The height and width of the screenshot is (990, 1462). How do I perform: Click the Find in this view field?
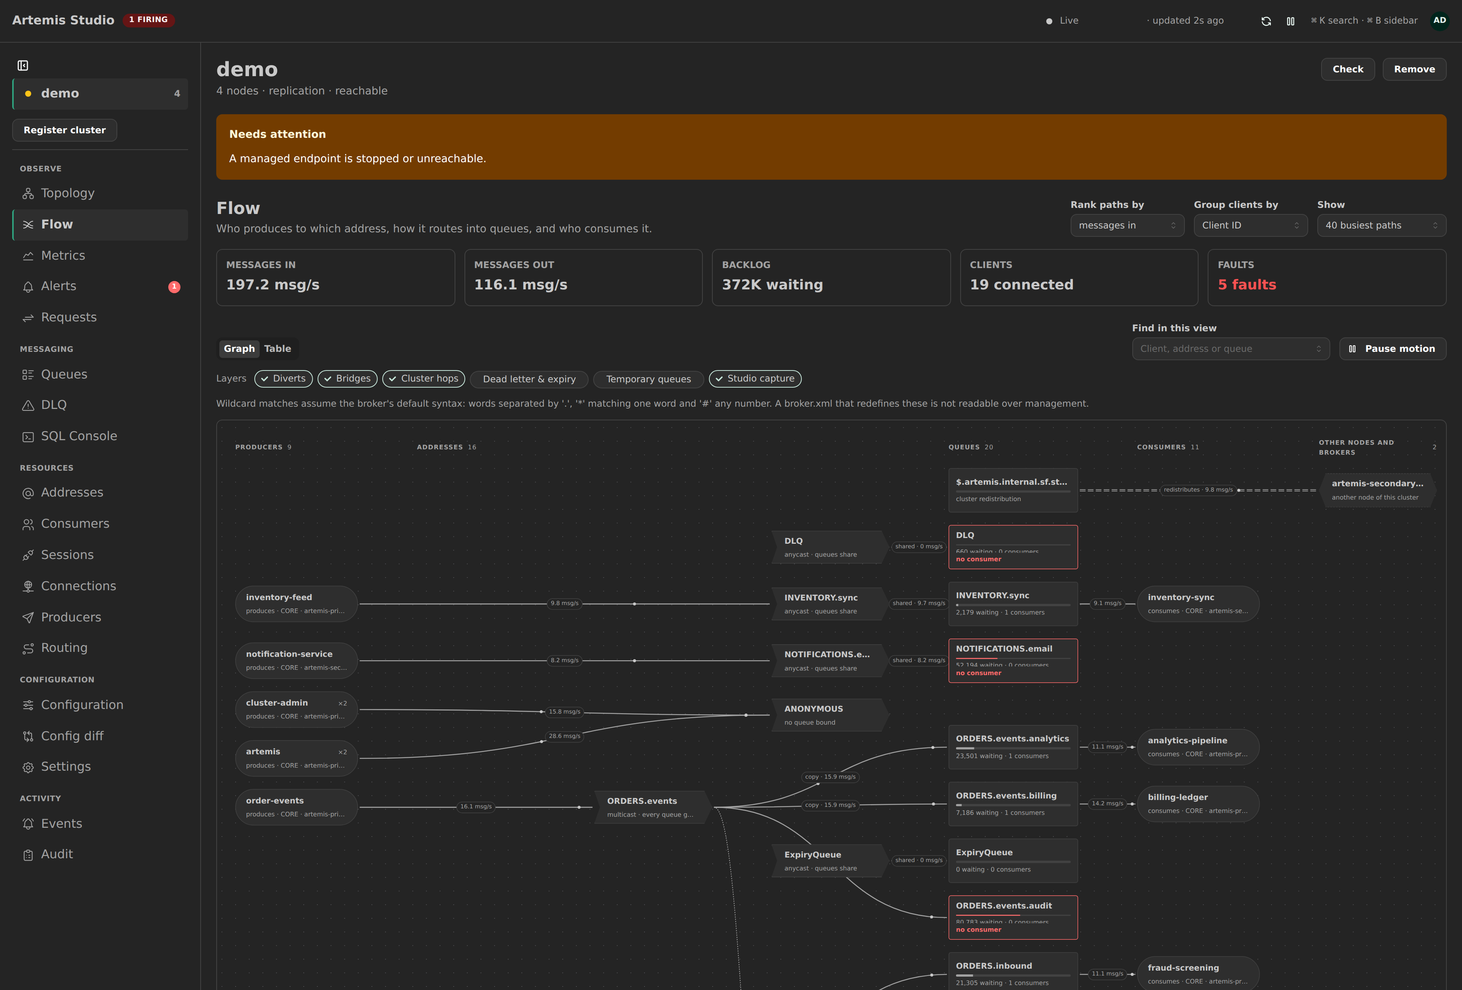(1231, 348)
